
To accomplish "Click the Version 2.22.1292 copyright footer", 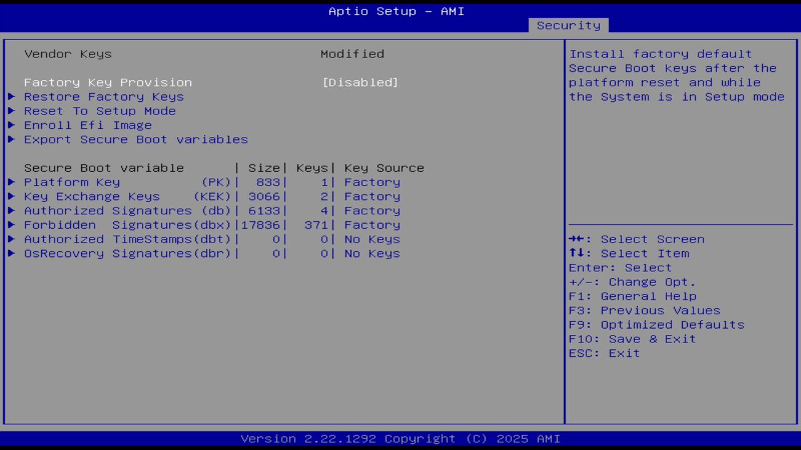I will [x=400, y=439].
